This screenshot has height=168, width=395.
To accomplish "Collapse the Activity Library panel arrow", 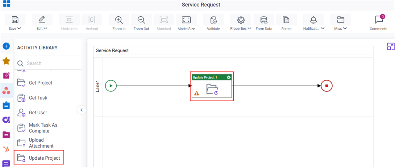I will [81, 110].
